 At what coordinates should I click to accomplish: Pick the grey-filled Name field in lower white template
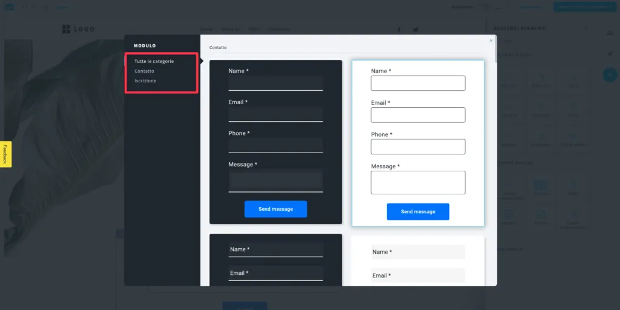pos(418,252)
